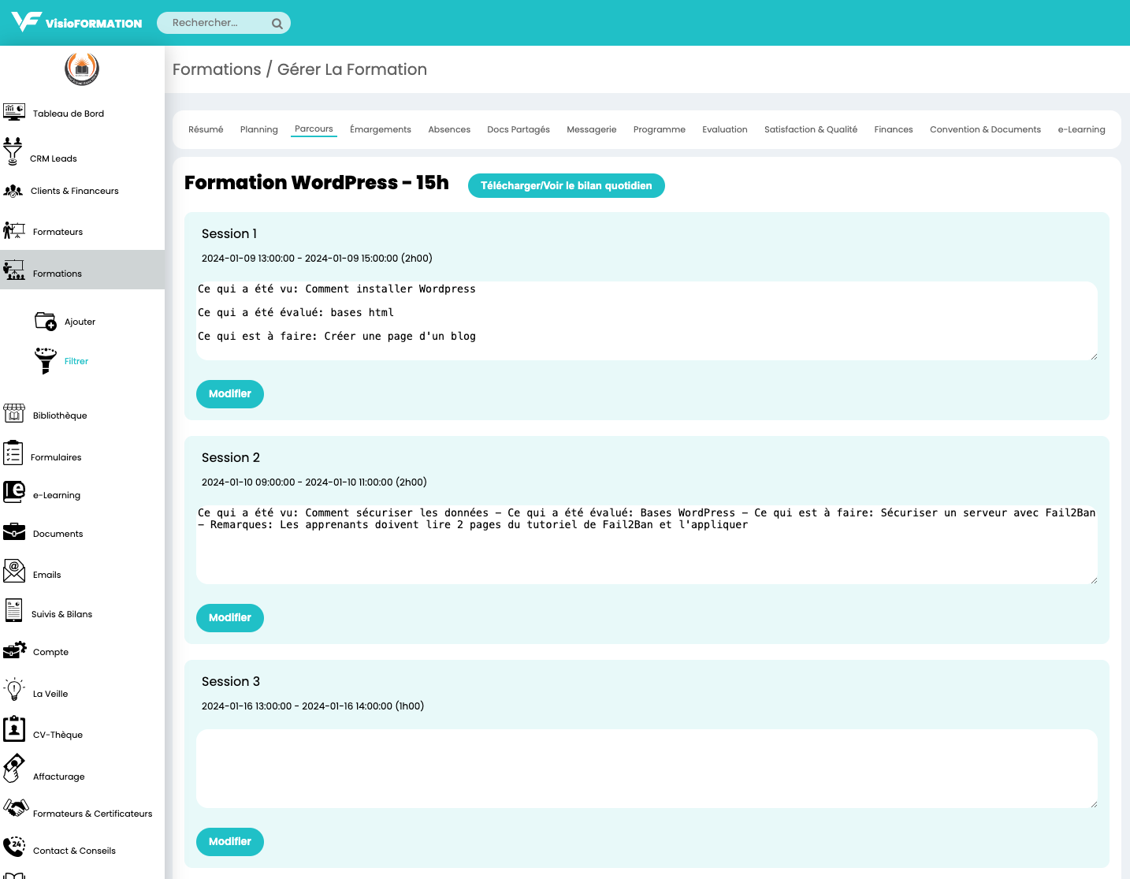Image resolution: width=1130 pixels, height=879 pixels.
Task: Click into the Session 1 notes textarea
Action: (x=647, y=321)
